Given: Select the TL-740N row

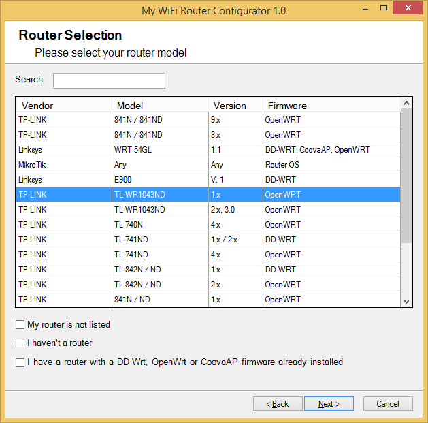Looking at the screenshot, I should click(208, 225).
